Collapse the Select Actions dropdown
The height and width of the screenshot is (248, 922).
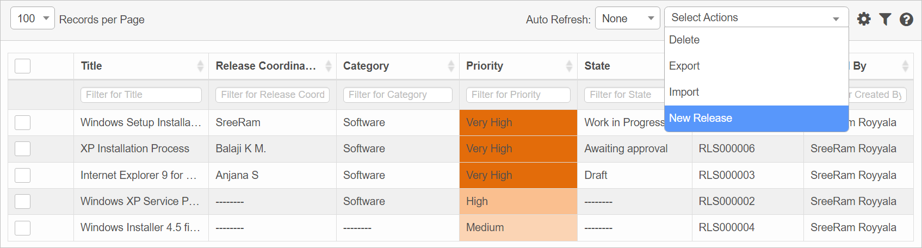[756, 17]
